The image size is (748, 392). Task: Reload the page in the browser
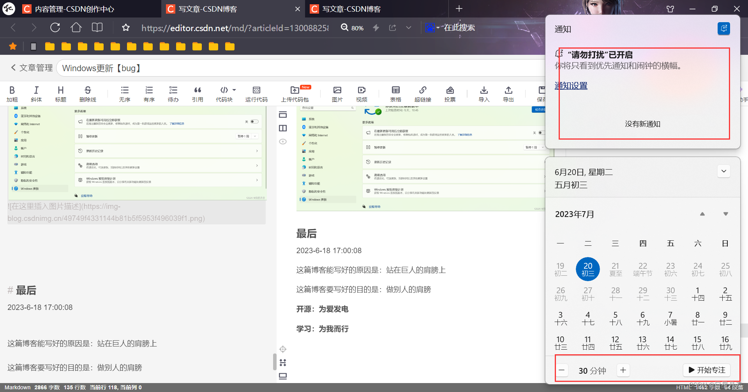(55, 28)
